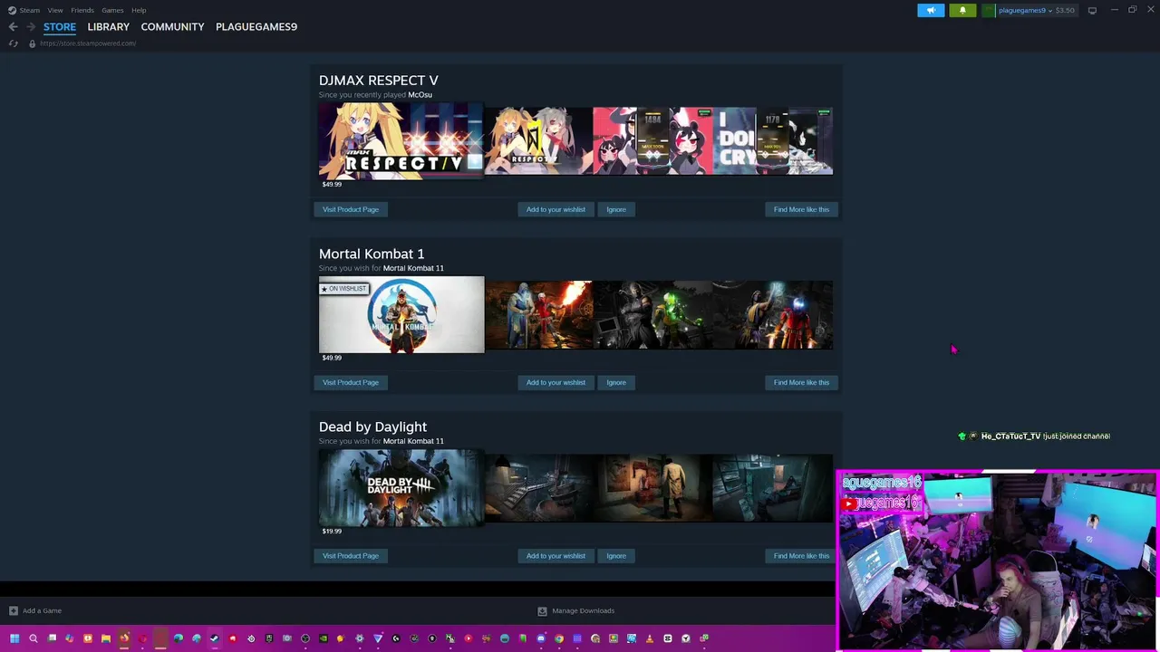The height and width of the screenshot is (652, 1160).
Task: Open the Steam menu
Action: 30,10
